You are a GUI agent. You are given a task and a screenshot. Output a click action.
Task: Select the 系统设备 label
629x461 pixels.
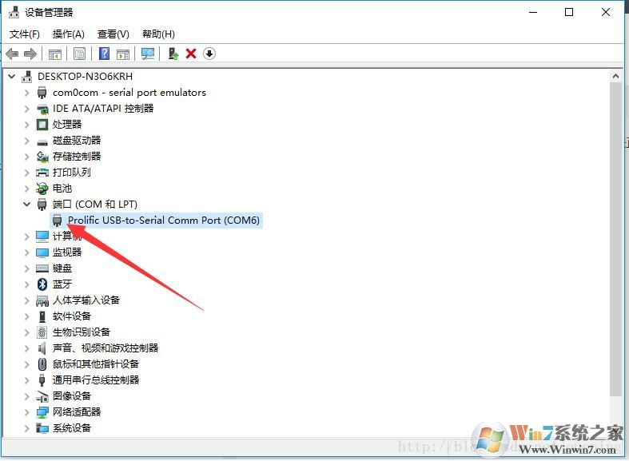point(72,428)
